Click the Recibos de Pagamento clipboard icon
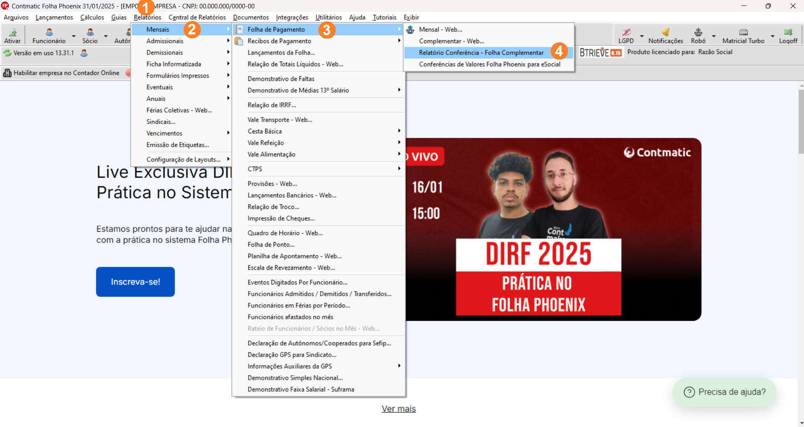The height and width of the screenshot is (427, 804). coord(239,41)
